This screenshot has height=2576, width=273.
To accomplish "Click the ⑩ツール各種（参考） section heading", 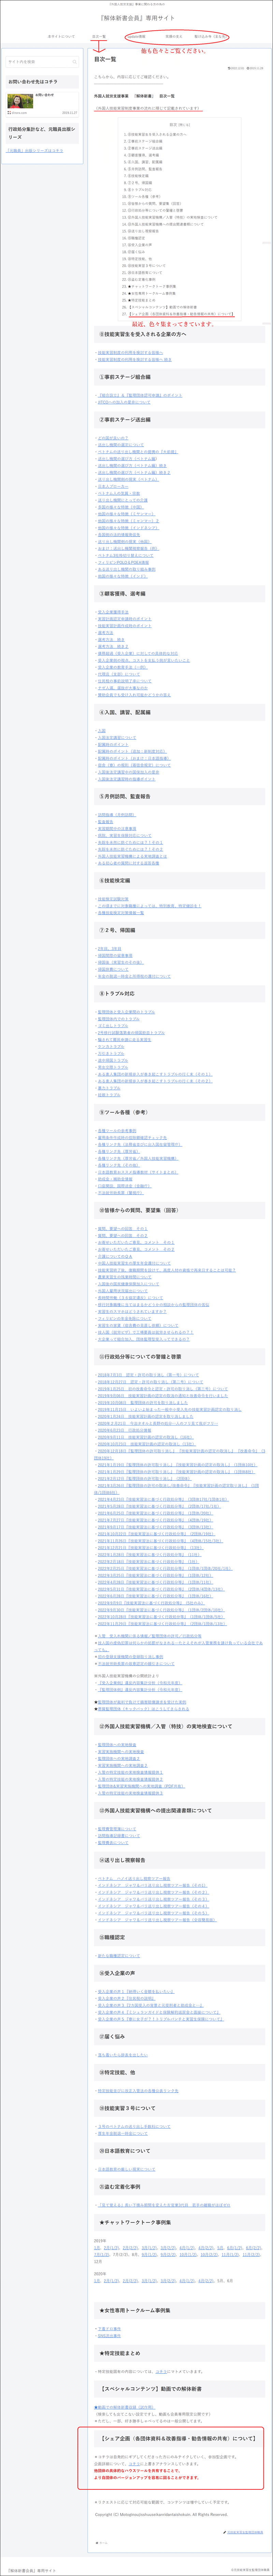I will [x=125, y=1112].
